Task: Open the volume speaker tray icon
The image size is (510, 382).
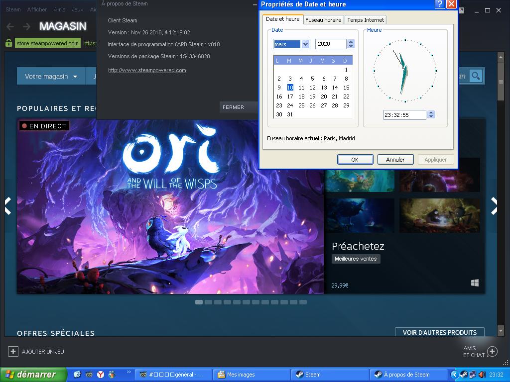Action: pos(482,375)
